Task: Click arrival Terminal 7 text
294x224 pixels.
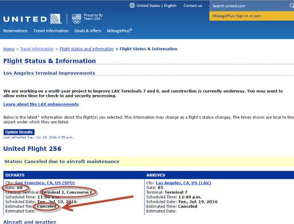Action: point(176,192)
